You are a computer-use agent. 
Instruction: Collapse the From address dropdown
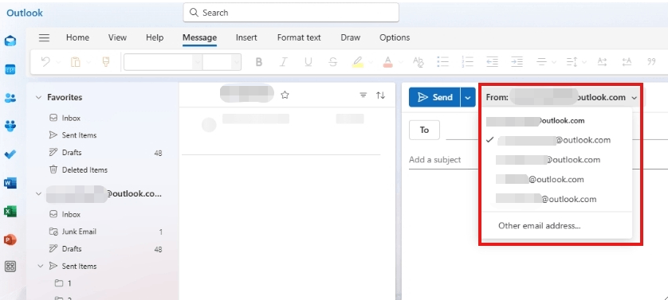pyautogui.click(x=635, y=98)
